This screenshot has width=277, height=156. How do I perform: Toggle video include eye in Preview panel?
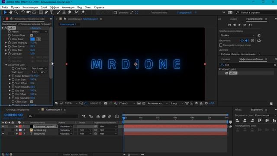pos(242,41)
